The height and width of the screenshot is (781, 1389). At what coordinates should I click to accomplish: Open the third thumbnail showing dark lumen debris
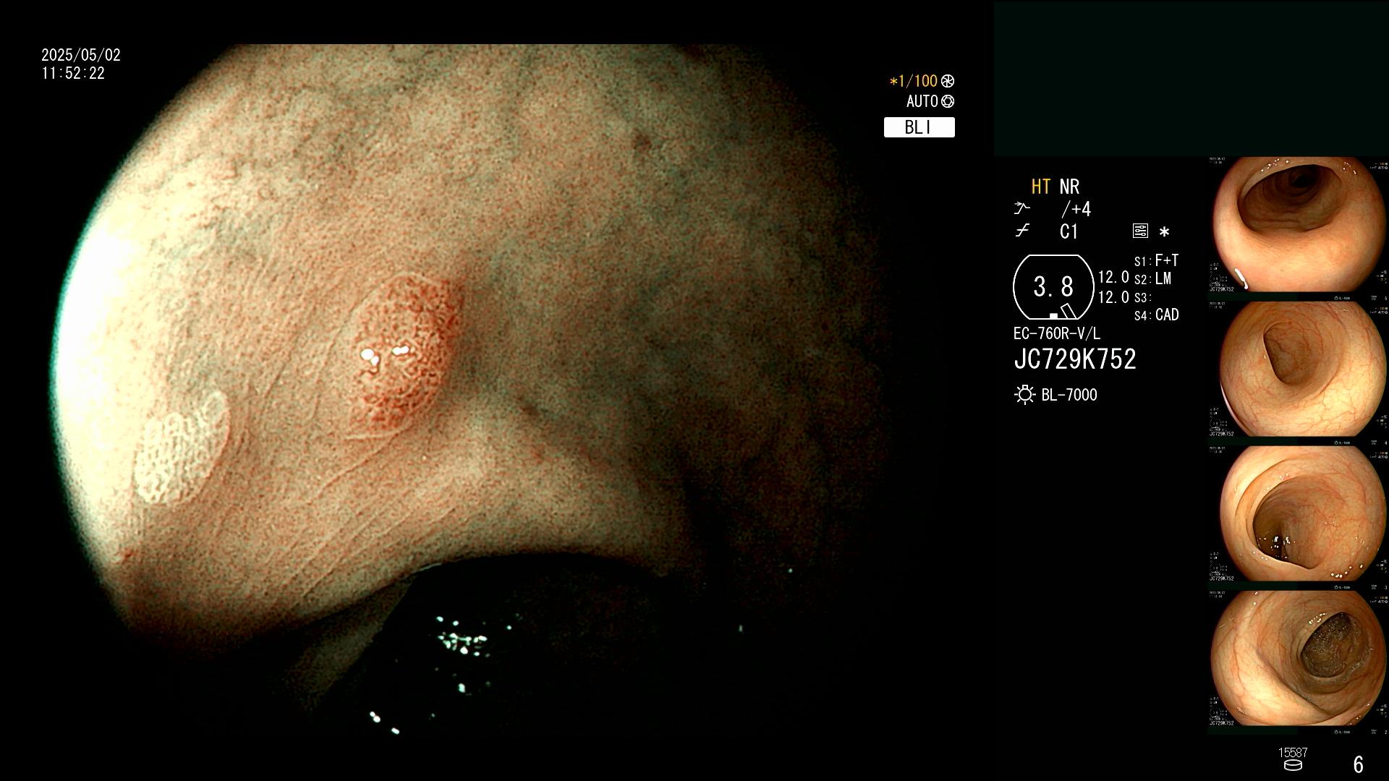[1299, 514]
